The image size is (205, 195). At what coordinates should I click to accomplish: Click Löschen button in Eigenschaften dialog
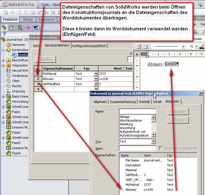178,120
